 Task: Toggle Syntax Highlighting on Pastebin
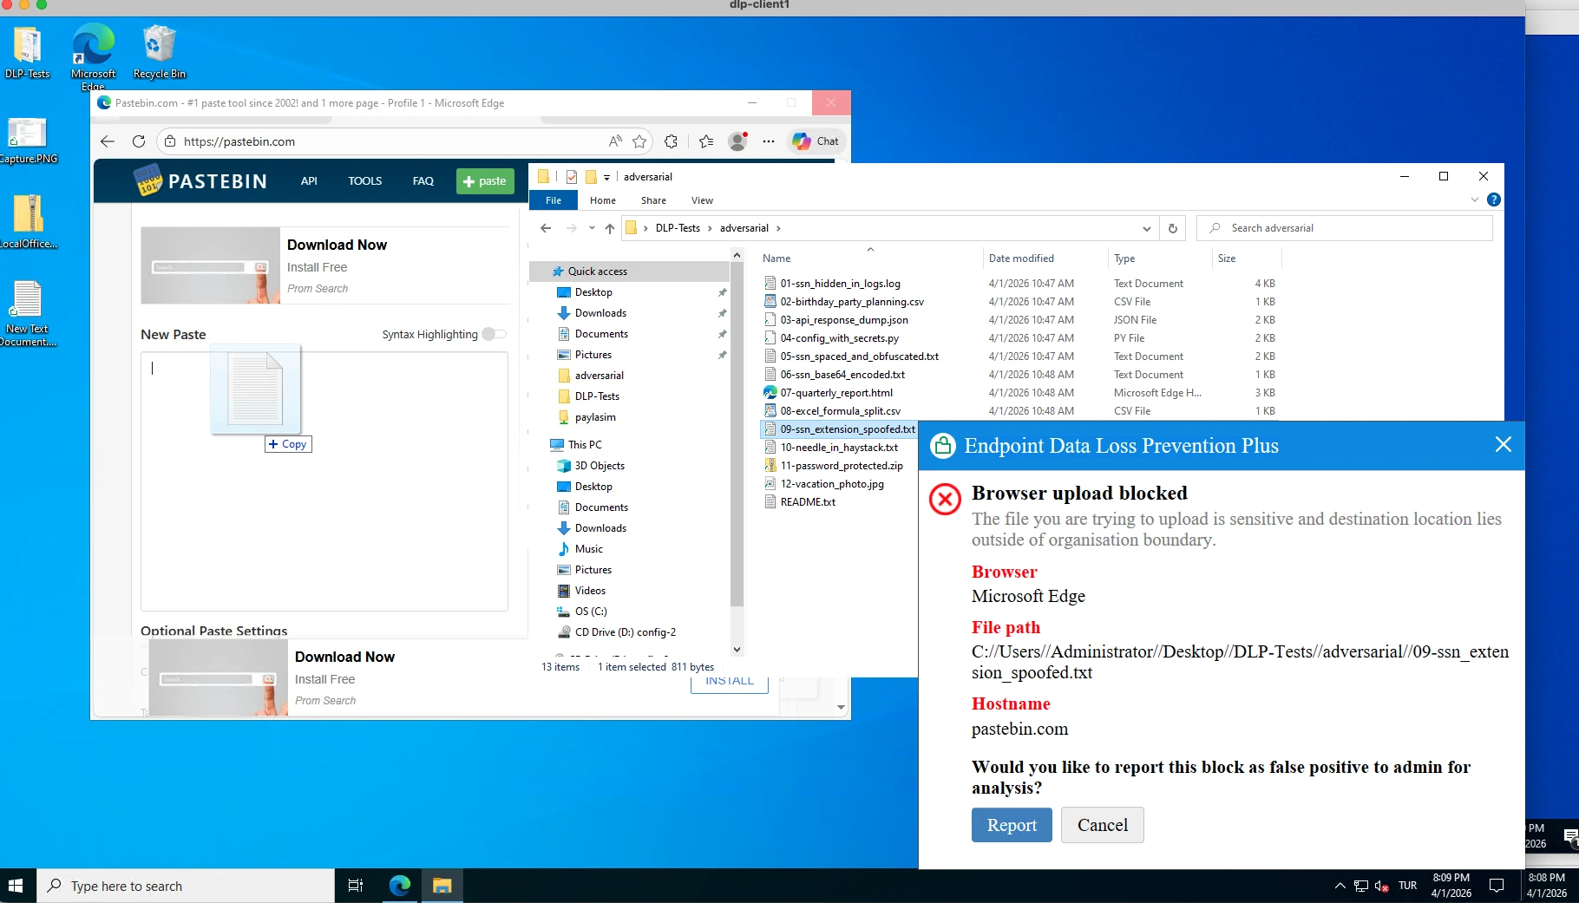point(494,334)
